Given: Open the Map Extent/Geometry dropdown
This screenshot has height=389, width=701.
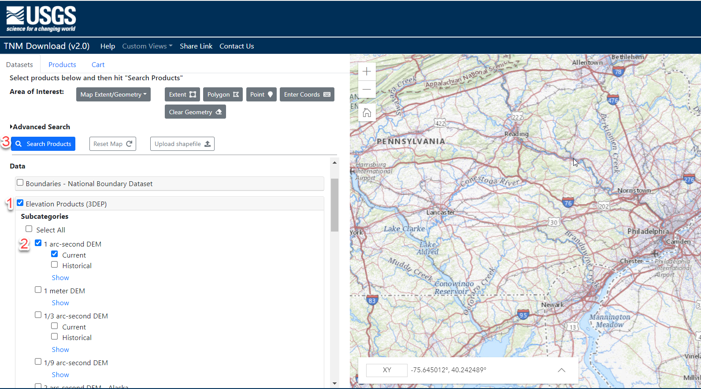Looking at the screenshot, I should [x=113, y=94].
